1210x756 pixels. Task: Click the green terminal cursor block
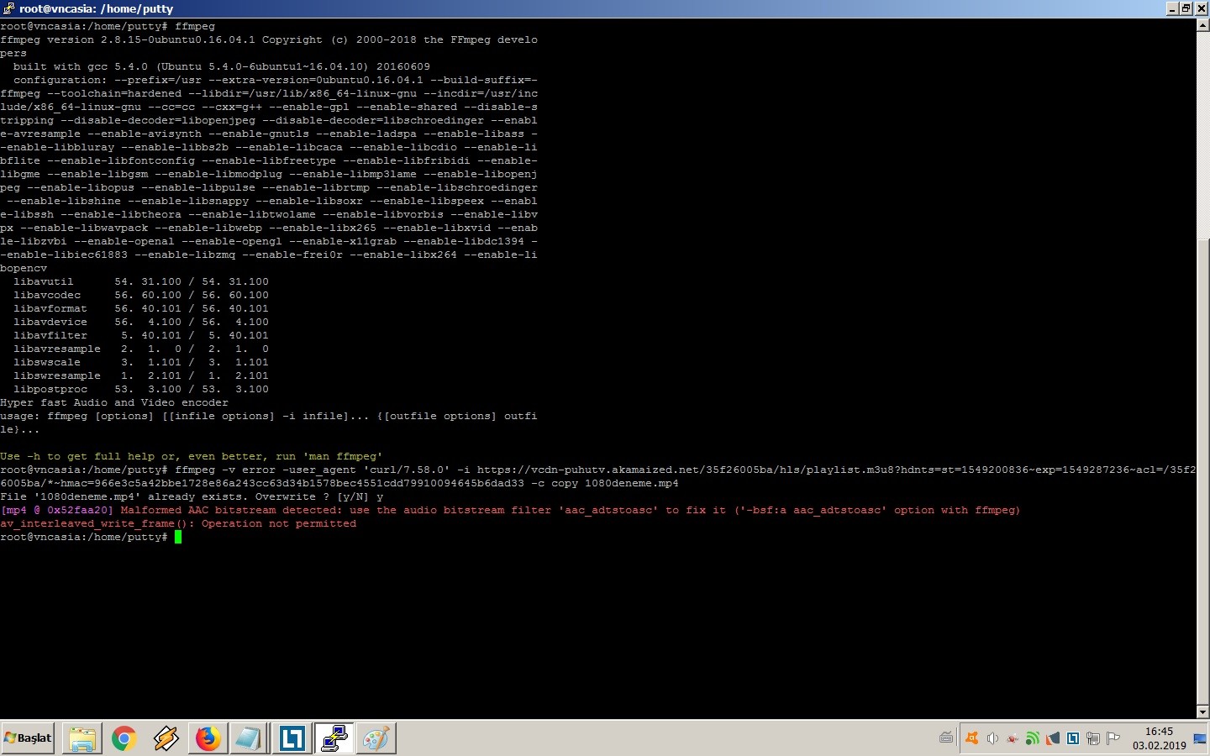coord(178,537)
